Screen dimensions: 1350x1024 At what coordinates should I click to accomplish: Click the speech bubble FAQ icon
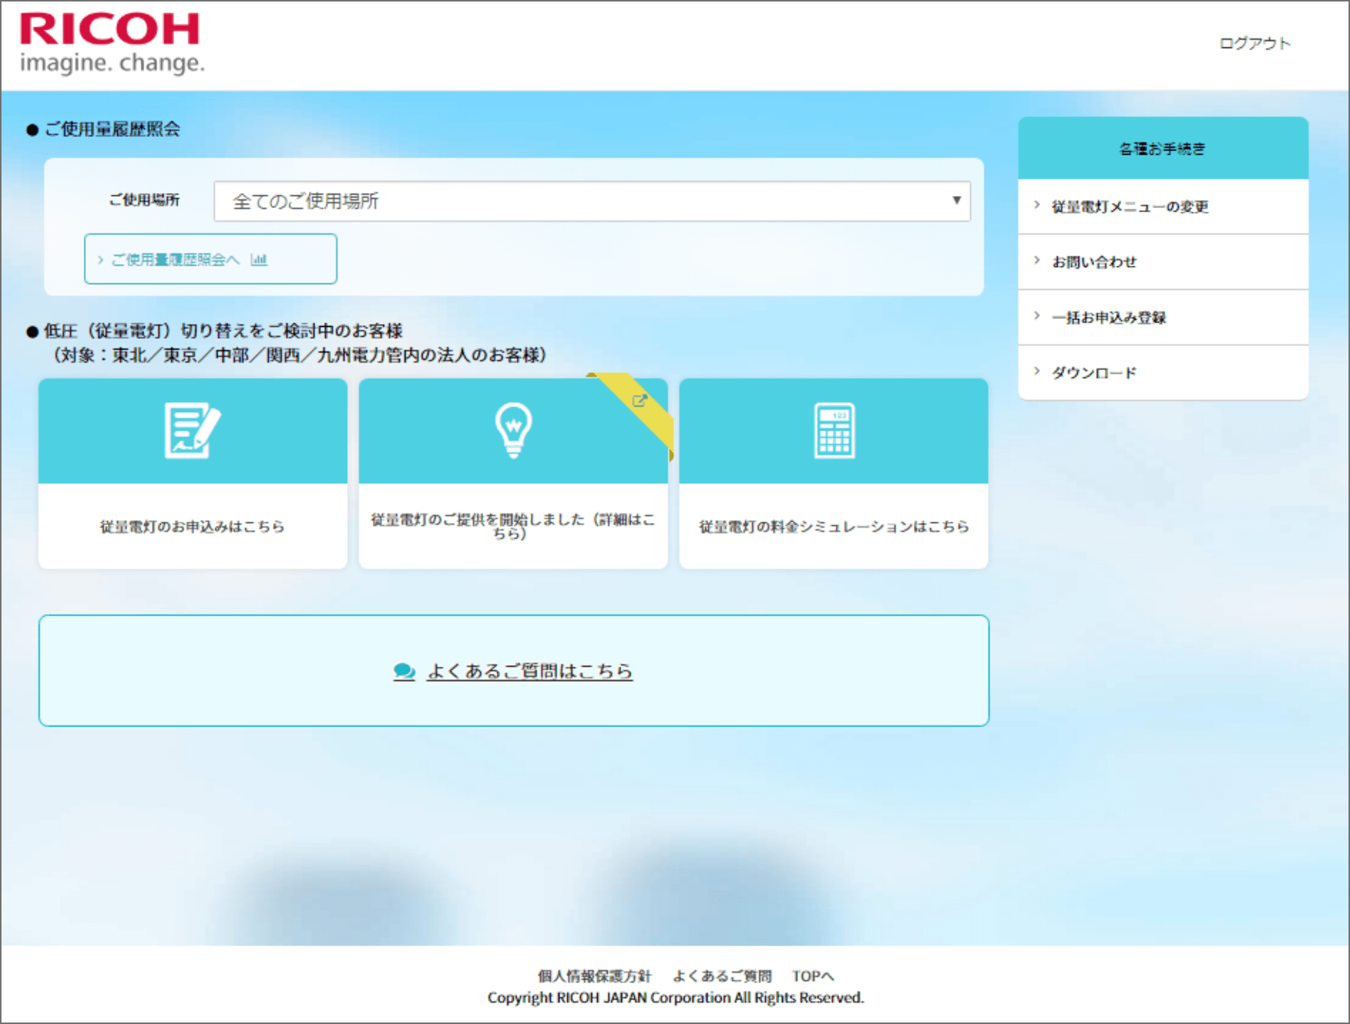404,671
